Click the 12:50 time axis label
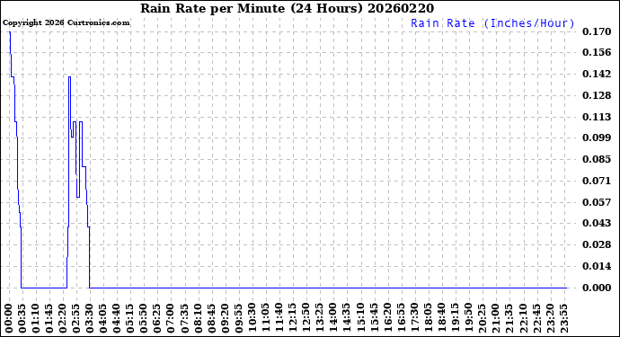The image size is (620, 337). [306, 319]
